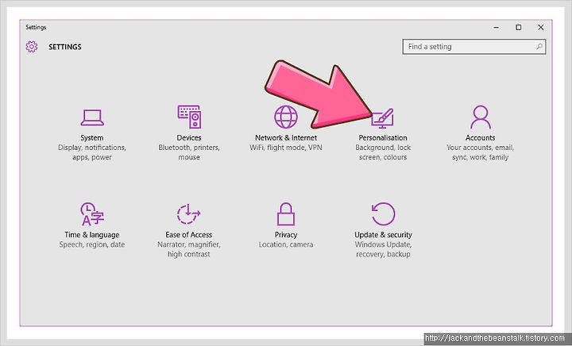Click 'Your accounts, email, sync, work, family' text

[480, 152]
